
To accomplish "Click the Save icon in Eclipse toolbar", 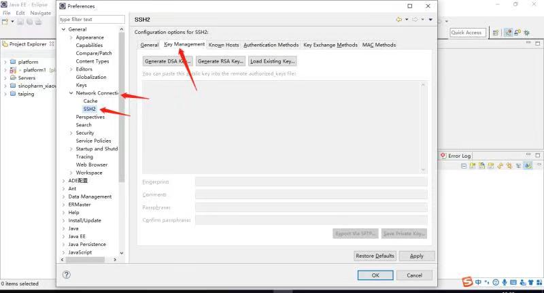I will coord(20,22).
